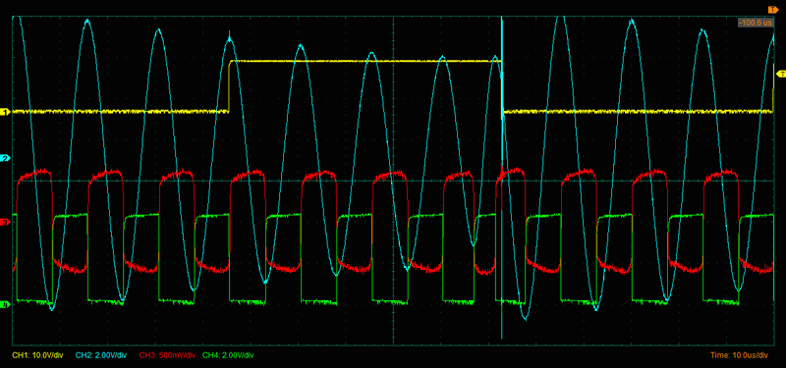Click the CH3: 500mV/div scale label
This screenshot has width=786, height=368.
[167, 355]
